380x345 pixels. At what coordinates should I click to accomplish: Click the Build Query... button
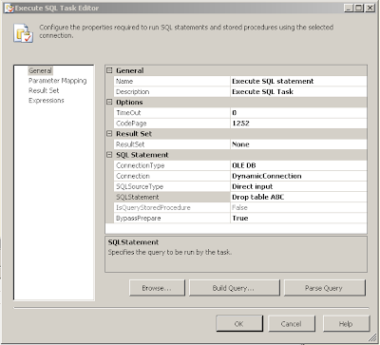click(235, 288)
